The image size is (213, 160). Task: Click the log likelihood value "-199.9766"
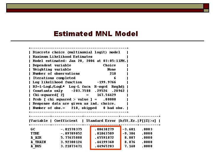[106, 82]
